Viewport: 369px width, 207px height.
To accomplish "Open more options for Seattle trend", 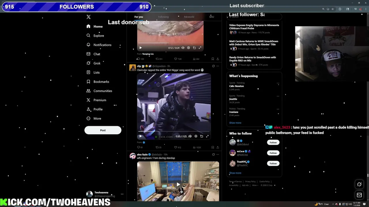I will tap(278, 96).
